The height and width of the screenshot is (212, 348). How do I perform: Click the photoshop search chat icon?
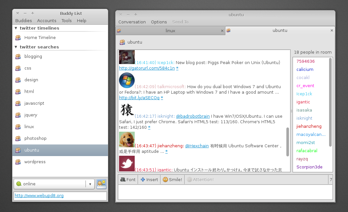(18, 138)
